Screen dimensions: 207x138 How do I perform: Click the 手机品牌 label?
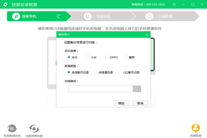pos(71,51)
